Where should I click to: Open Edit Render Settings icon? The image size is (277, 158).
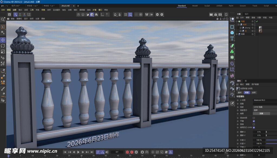[220, 15]
